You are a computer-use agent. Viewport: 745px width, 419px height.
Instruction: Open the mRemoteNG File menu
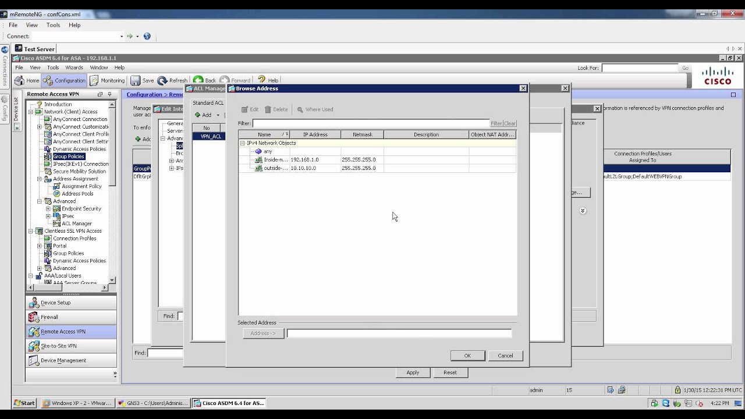tap(13, 25)
